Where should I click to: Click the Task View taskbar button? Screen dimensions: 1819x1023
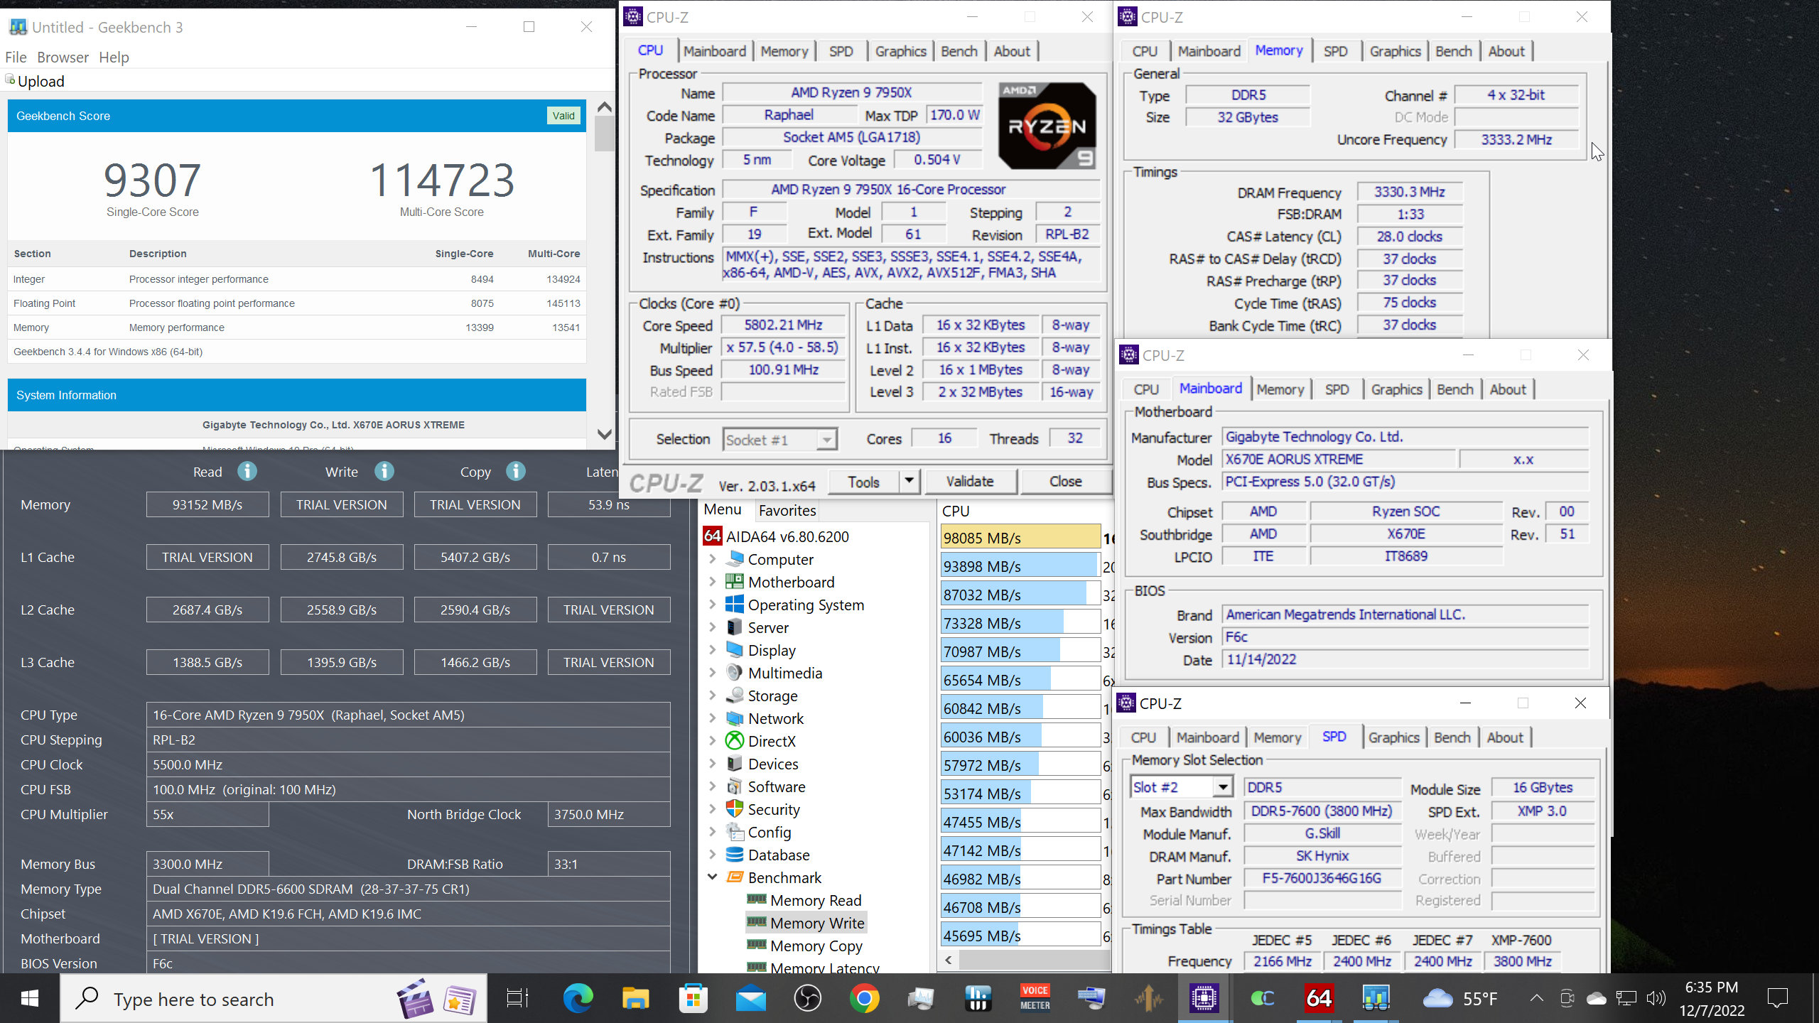click(517, 999)
